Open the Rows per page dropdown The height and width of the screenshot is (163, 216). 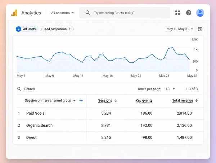[170, 89]
